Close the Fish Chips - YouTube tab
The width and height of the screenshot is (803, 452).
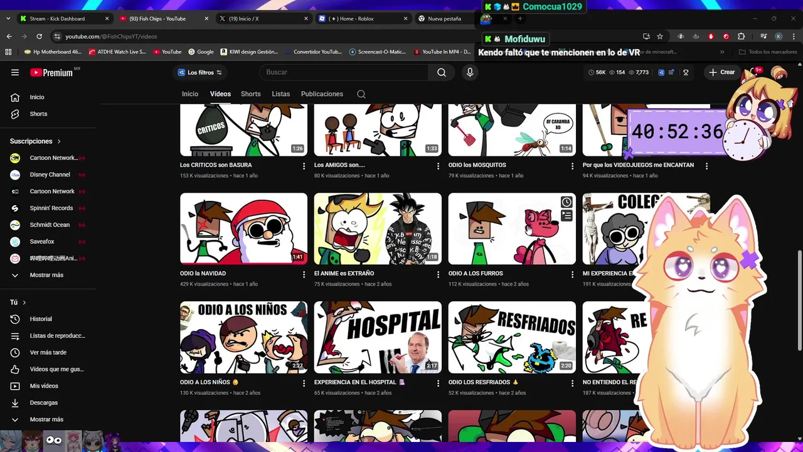click(206, 19)
